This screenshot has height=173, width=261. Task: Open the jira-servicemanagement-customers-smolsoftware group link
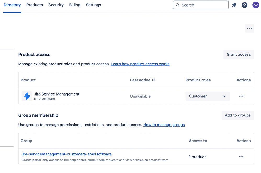click(67, 154)
